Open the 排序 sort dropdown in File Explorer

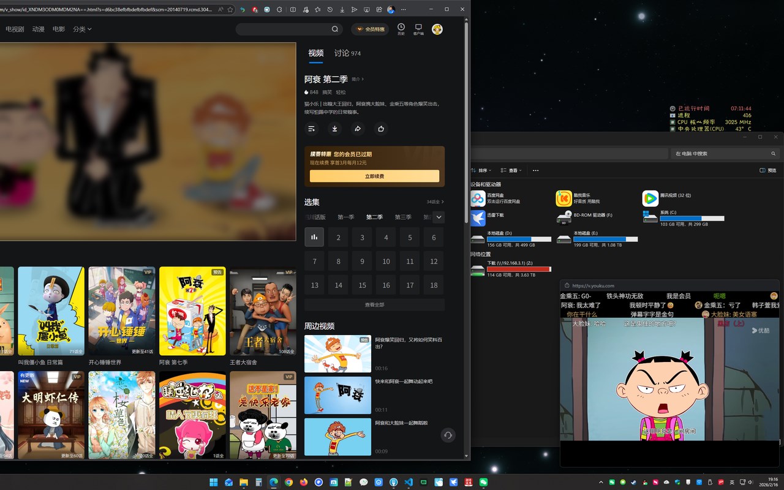coord(482,170)
